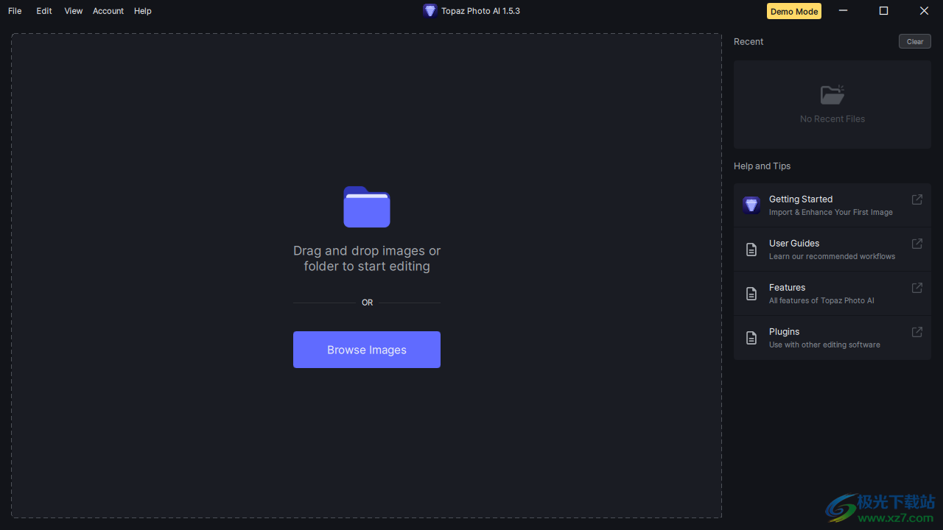Open the Features help link
This screenshot has height=530, width=943.
[x=832, y=294]
